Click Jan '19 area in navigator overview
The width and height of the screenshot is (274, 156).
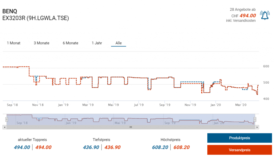point(71,123)
